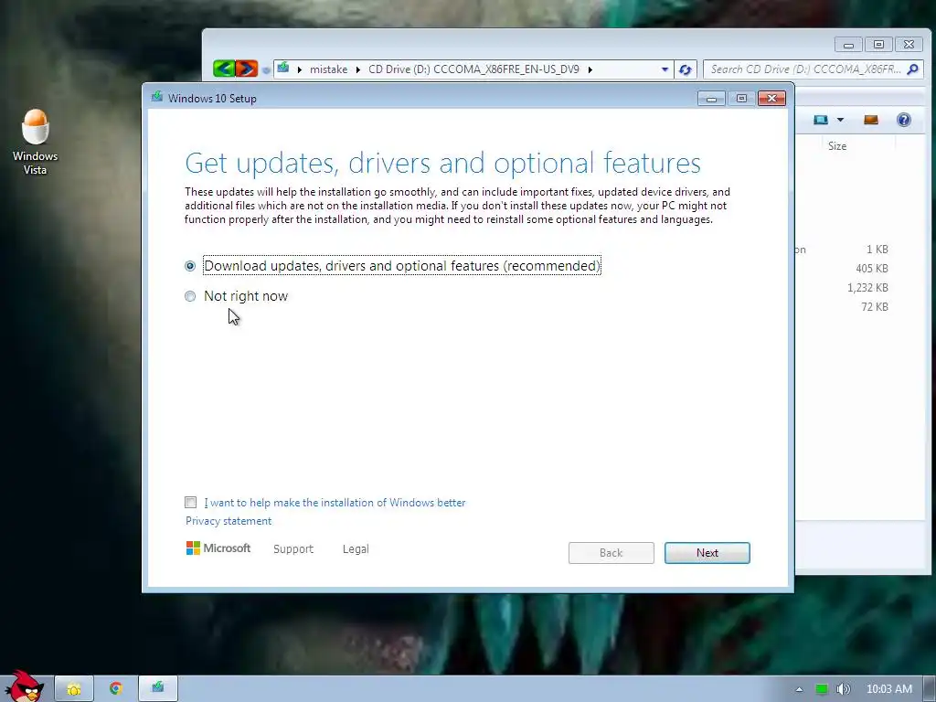936x702 pixels.
Task: Select the 405 KB file size cell
Action: [x=871, y=269]
